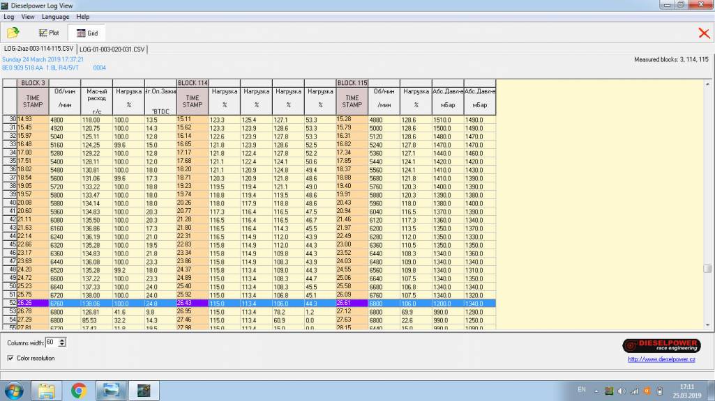Click the vertical scrollbar thumb of the grid
The height and width of the screenshot is (401, 715).
(x=707, y=269)
